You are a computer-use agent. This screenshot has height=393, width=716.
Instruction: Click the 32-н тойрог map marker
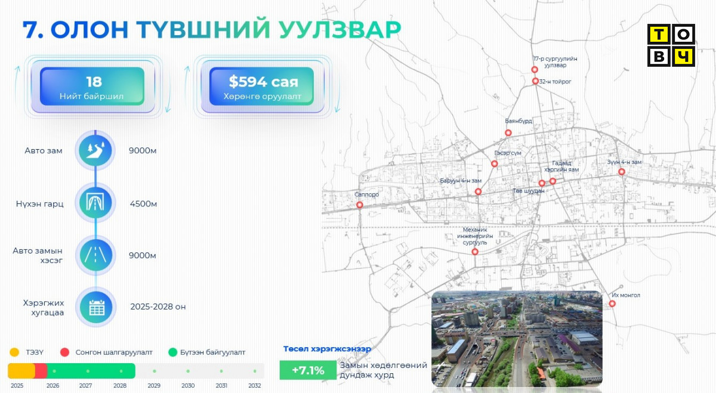pos(535,81)
